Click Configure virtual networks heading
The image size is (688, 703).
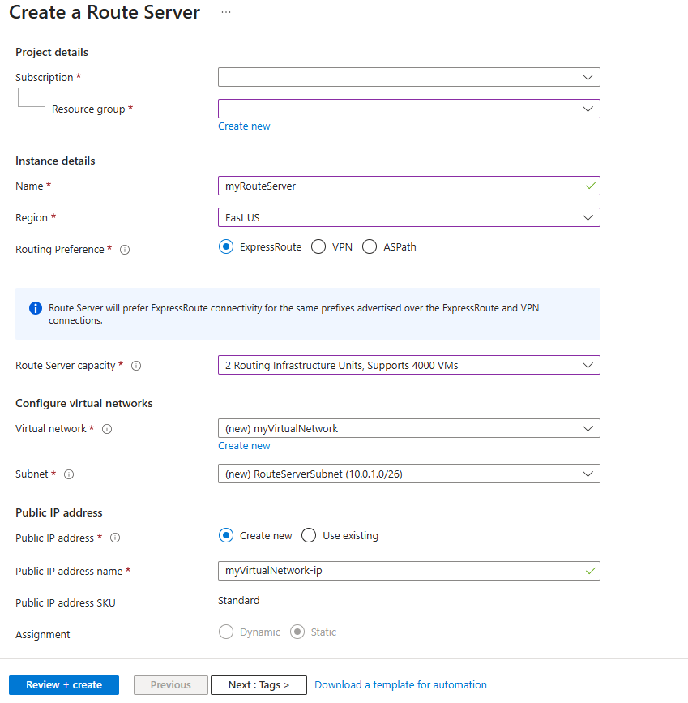pyautogui.click(x=83, y=404)
